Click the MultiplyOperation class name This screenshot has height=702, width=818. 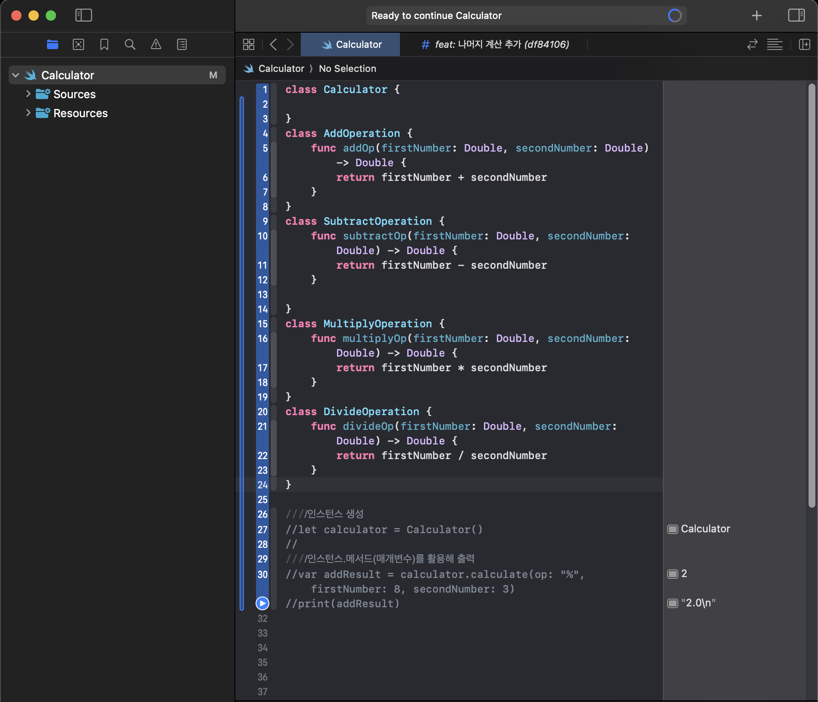378,324
